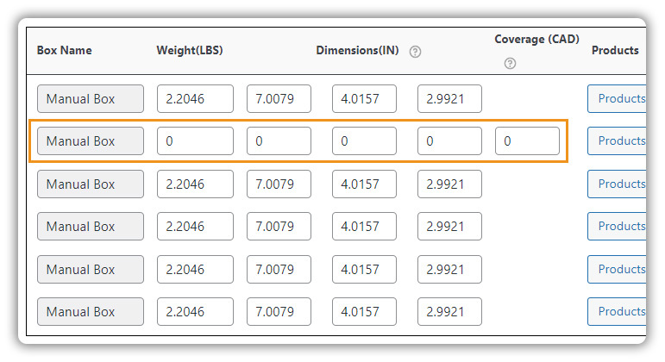This screenshot has height=362, width=665.
Task: Select the Coverage (CAD) column header text
Action: 537,40
